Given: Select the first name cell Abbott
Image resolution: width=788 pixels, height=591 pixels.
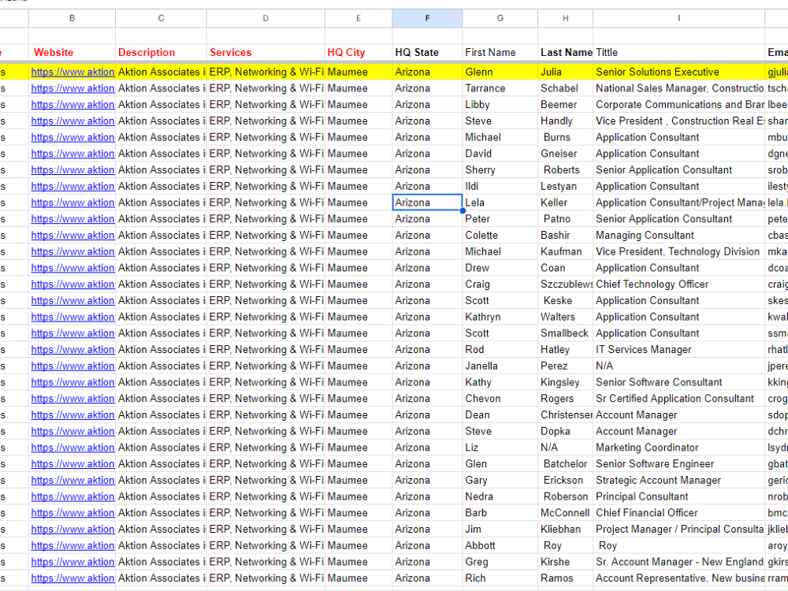Looking at the screenshot, I should pyautogui.click(x=500, y=546).
